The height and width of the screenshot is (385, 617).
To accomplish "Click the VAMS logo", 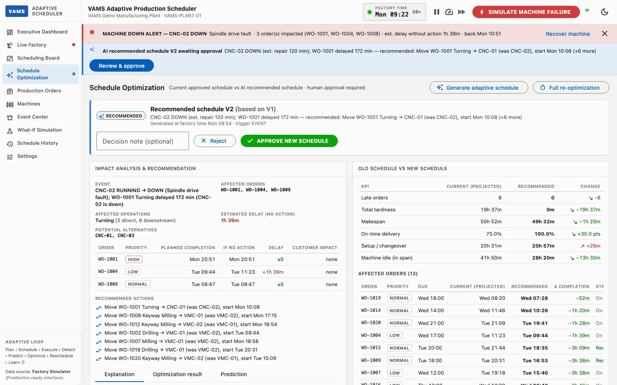I will (17, 11).
